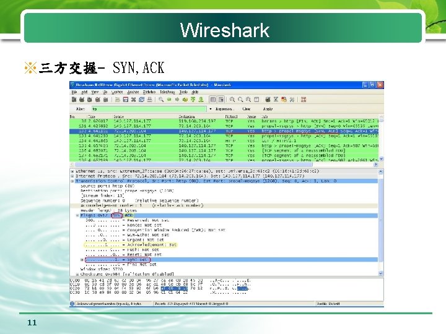Click the Filter label button
Viewport: 446px width, 334px height.
pos(81,109)
